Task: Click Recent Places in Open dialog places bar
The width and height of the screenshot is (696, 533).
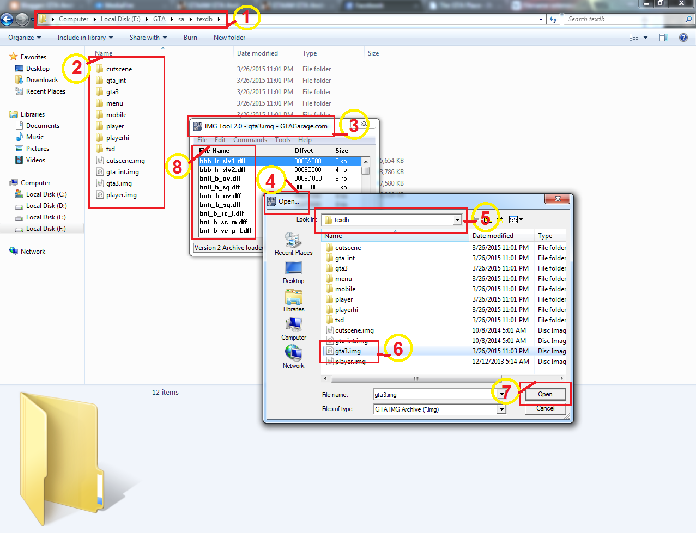Action: [x=293, y=244]
